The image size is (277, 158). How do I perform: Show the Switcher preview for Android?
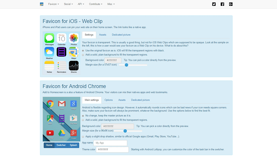pos(61,145)
